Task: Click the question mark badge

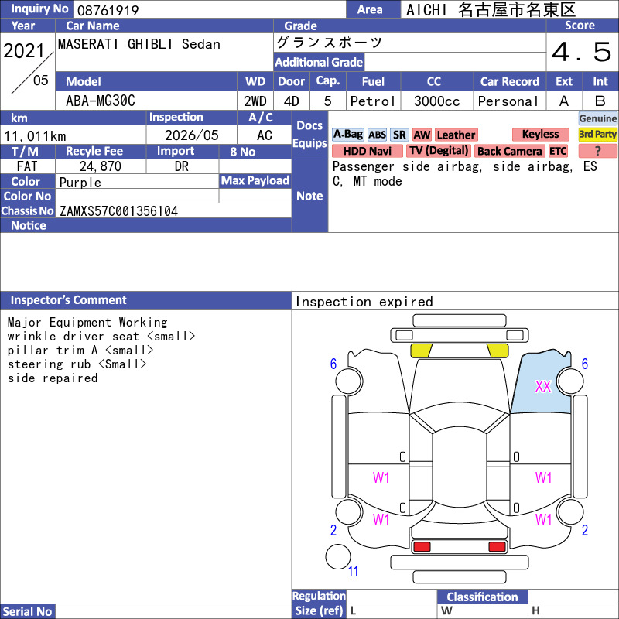Action: [x=597, y=151]
